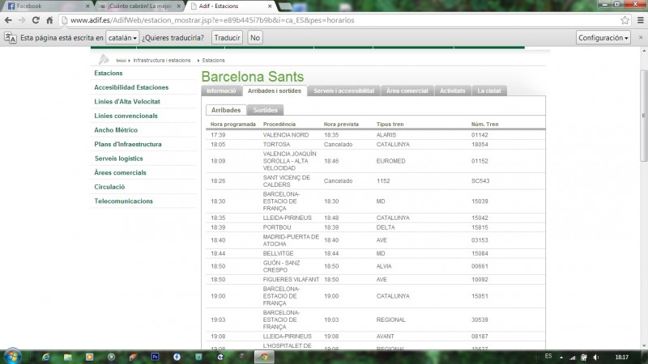648x364 pixels.
Task: Open Windows Media Player from the taskbar
Action: click(89, 357)
